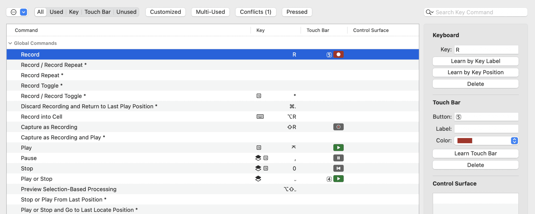Click the red Record Touch Bar icon
The width and height of the screenshot is (535, 214).
tap(338, 55)
